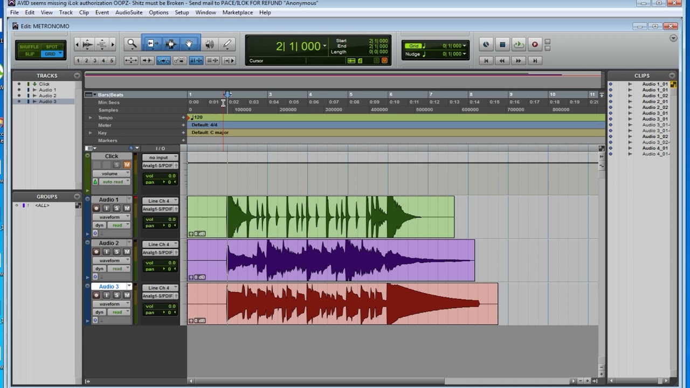
Task: Toggle input monitoring on Audio 3
Action: click(106, 295)
